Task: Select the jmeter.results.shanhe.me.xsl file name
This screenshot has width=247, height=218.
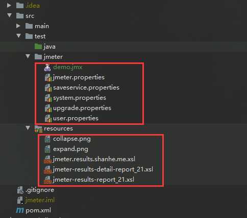Action: click(94, 159)
